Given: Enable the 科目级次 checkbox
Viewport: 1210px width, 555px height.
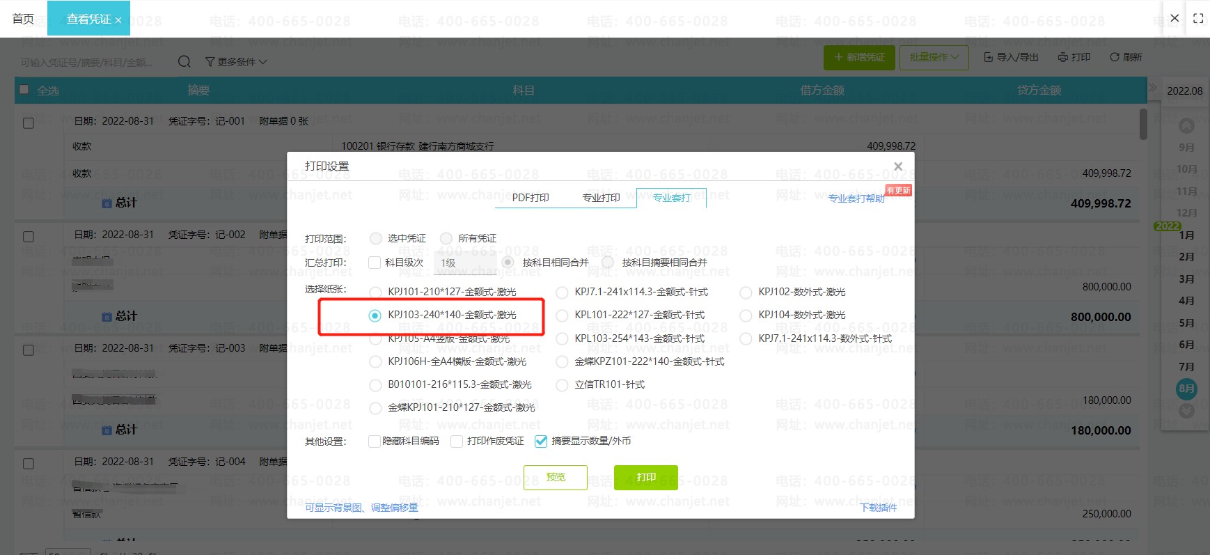Looking at the screenshot, I should pos(375,263).
